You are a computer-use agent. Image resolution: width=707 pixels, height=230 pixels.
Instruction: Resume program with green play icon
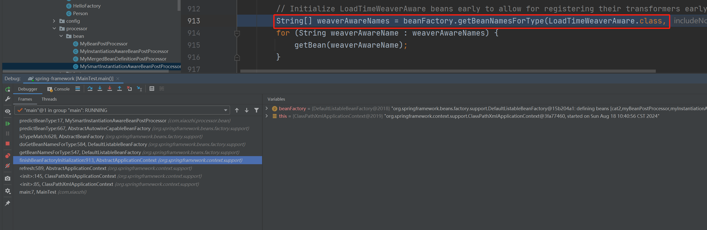[8, 124]
